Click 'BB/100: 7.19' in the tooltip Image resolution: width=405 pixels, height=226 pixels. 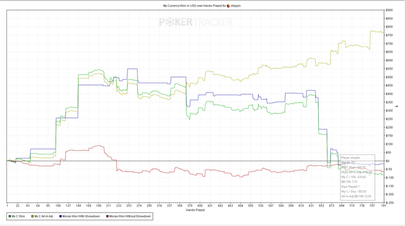(x=349, y=181)
